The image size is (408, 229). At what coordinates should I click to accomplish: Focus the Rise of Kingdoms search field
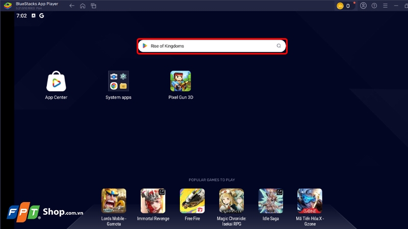click(212, 46)
